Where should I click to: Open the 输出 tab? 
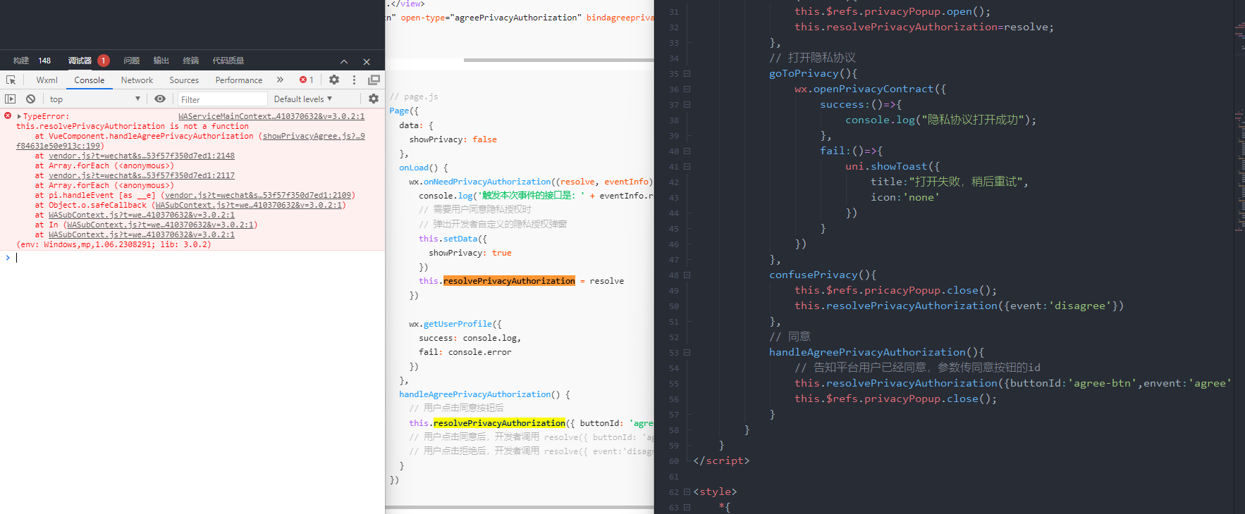161,61
